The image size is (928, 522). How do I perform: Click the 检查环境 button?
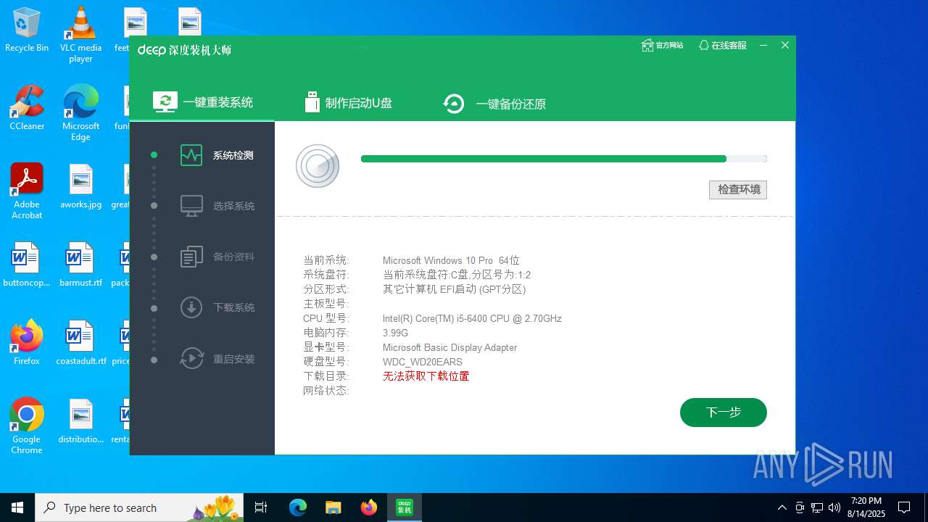pyautogui.click(x=738, y=190)
